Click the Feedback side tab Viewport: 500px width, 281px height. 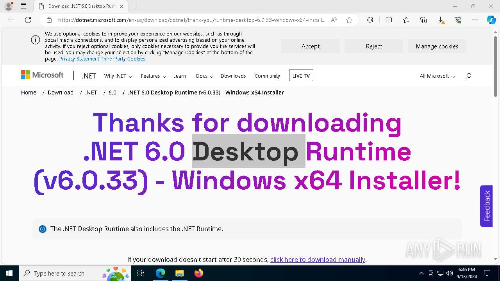tap(486, 206)
